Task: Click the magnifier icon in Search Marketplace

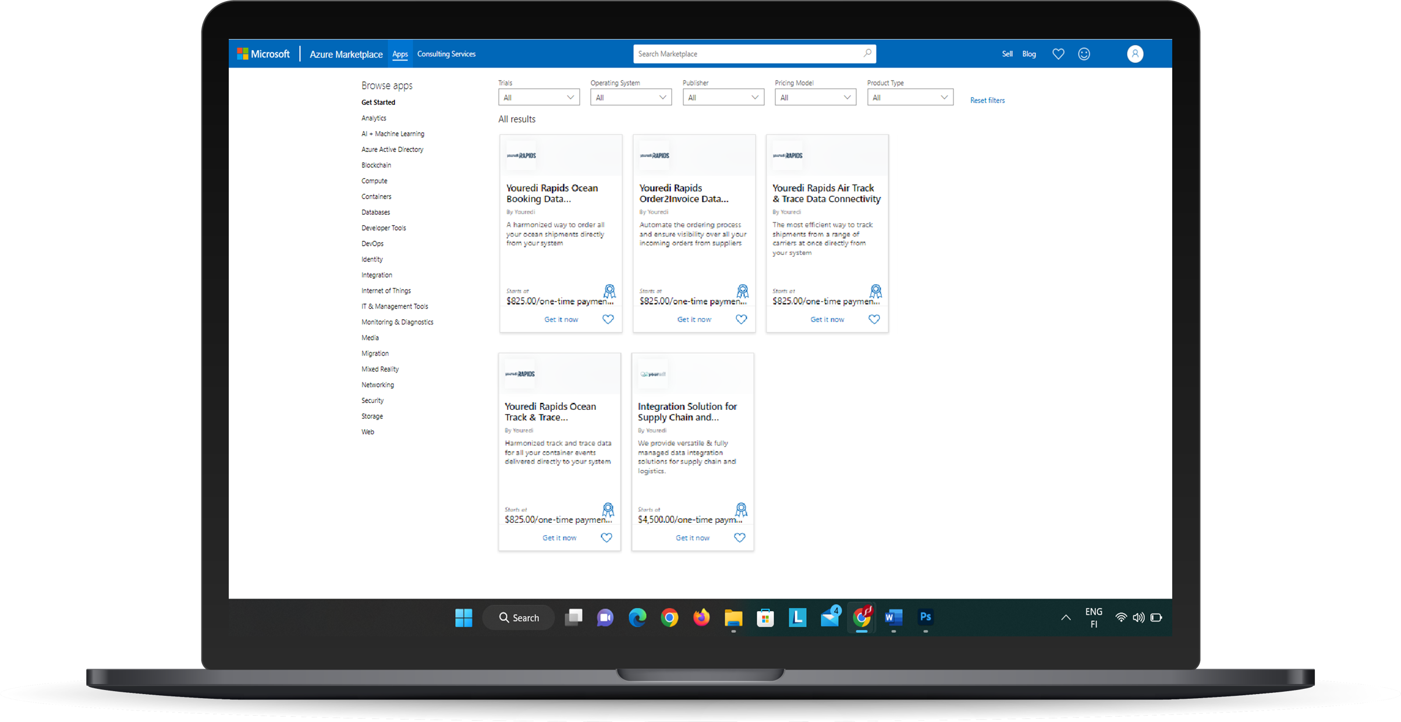Action: [x=867, y=54]
